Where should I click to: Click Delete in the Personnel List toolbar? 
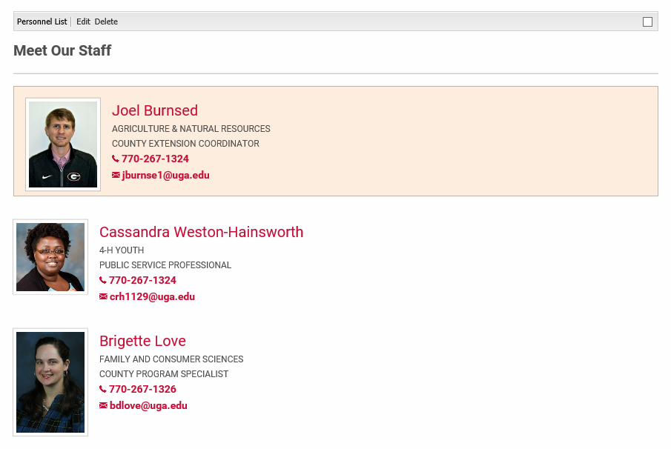pos(106,21)
